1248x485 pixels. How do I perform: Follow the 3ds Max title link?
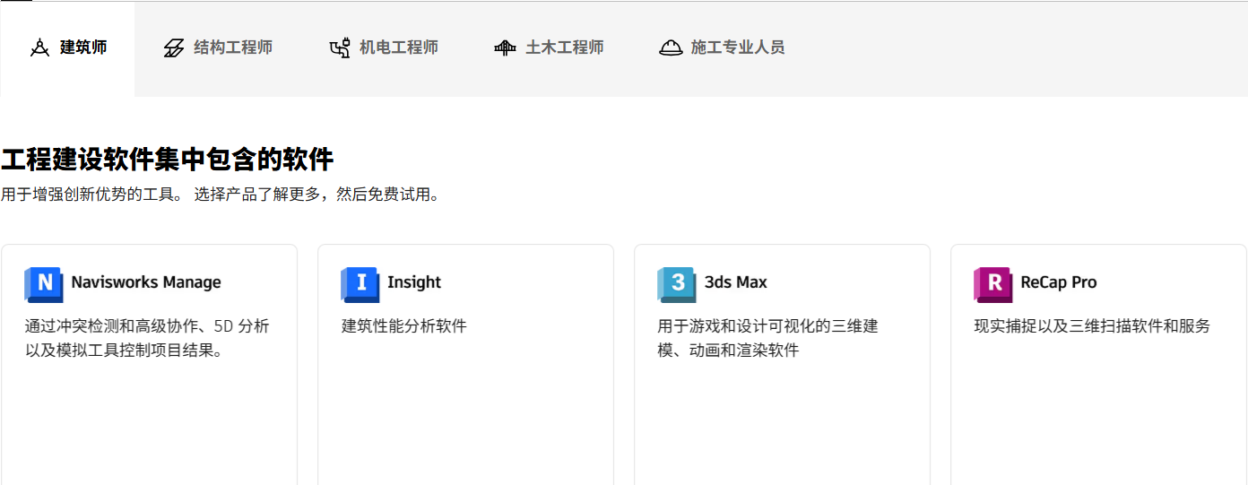pos(736,282)
